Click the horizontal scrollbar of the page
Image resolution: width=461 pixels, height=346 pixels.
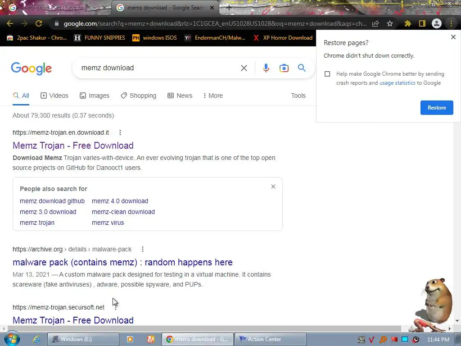(204, 328)
